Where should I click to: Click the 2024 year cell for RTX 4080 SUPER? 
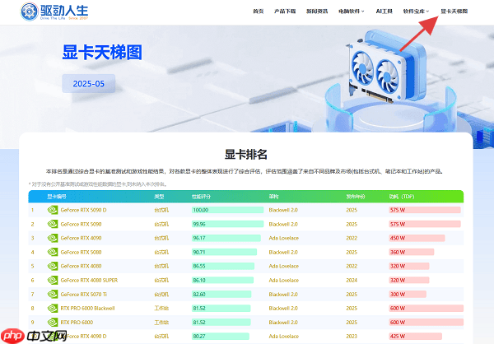(352, 280)
